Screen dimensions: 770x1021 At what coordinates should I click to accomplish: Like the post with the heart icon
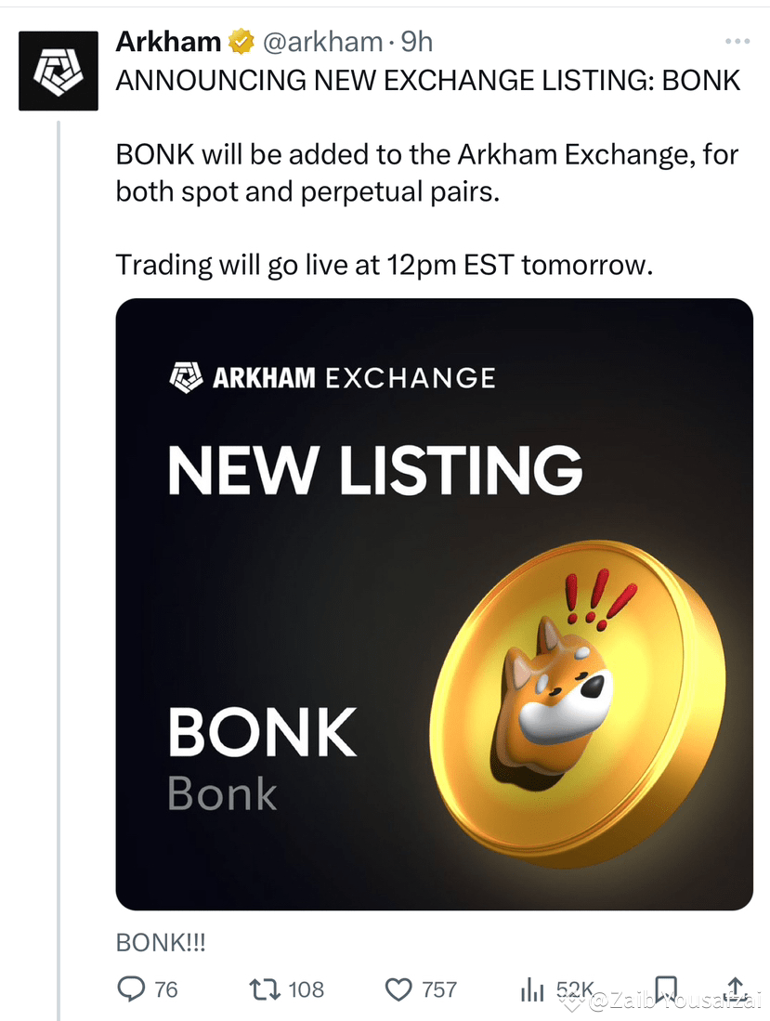point(398,988)
